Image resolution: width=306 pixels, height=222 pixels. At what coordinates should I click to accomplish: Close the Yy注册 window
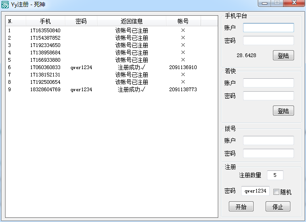[294, 3]
